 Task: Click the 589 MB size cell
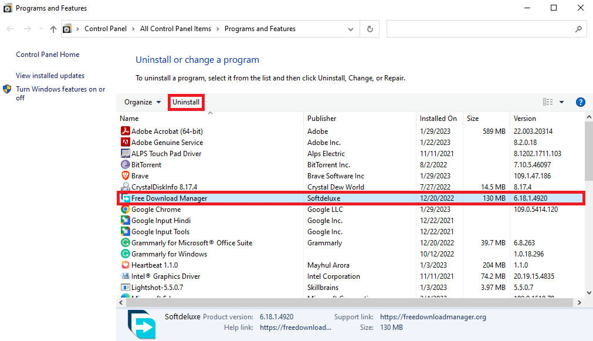[x=494, y=131]
